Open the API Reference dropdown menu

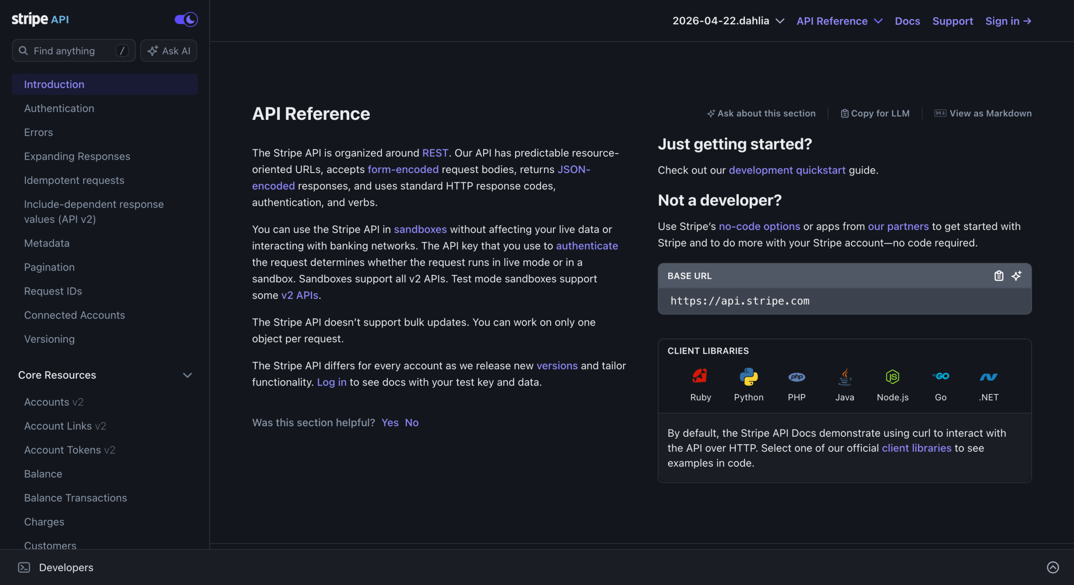pyautogui.click(x=839, y=21)
